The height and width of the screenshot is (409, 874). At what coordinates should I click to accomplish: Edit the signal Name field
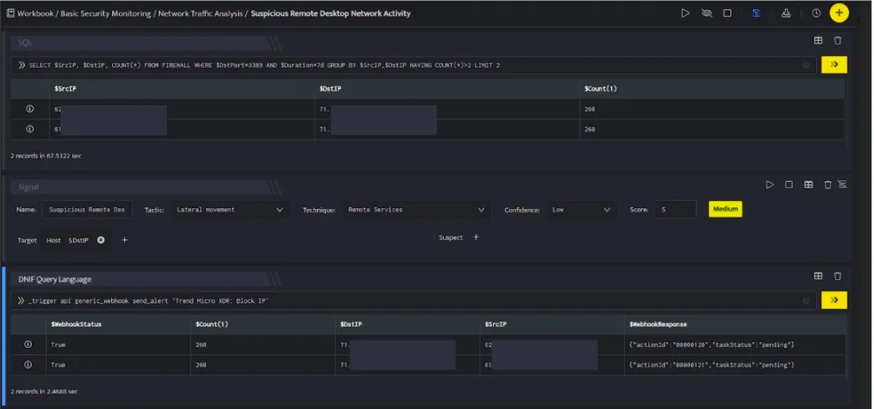[87, 210]
